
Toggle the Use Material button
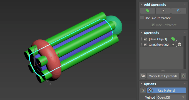pyautogui.click(x=166, y=90)
